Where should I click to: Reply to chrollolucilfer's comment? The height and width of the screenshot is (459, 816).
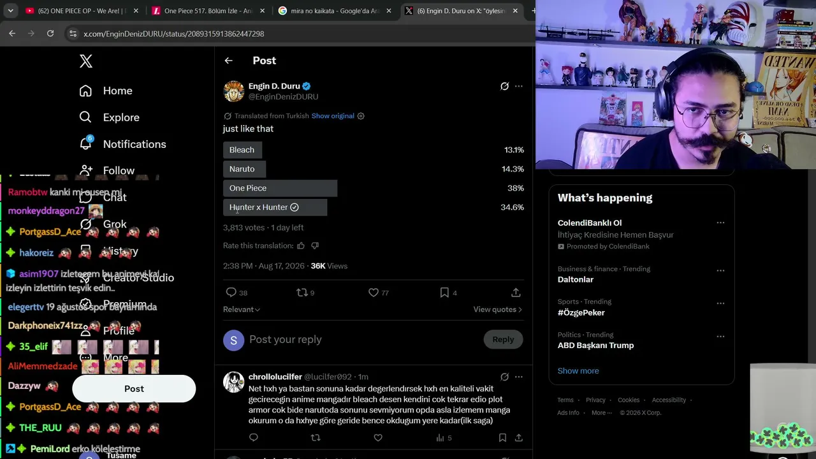tap(254, 438)
